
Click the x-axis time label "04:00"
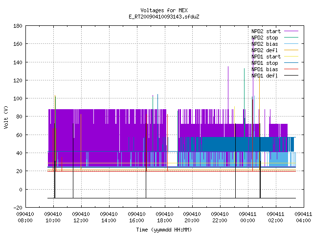pyautogui.click(x=303, y=220)
